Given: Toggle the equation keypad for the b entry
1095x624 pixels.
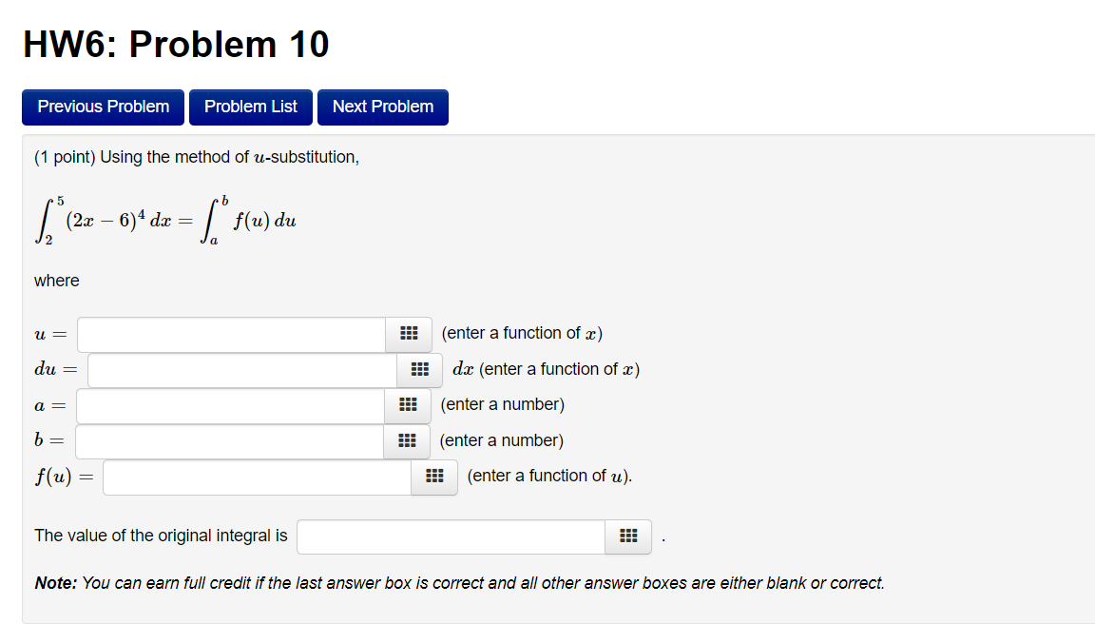Looking at the screenshot, I should point(407,441).
